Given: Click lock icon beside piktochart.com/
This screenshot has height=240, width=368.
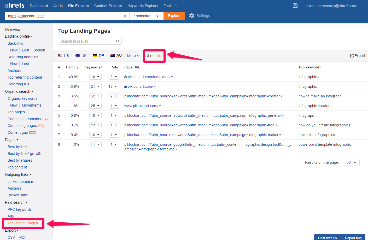Looking at the screenshot, I should coord(125,87).
